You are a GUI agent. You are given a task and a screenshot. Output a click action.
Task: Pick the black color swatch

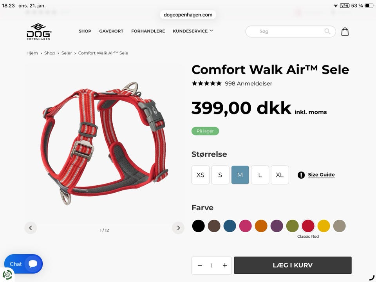(198, 226)
